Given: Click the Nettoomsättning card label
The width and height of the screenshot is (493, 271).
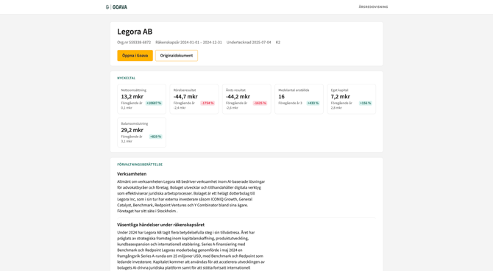Looking at the screenshot, I should [x=134, y=90].
